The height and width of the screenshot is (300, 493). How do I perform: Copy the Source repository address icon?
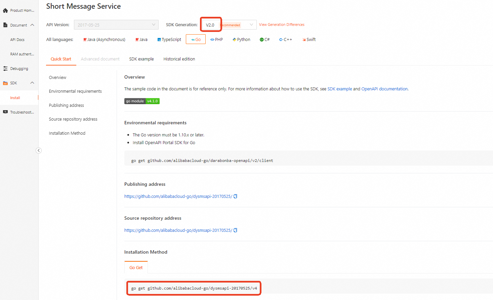235,230
